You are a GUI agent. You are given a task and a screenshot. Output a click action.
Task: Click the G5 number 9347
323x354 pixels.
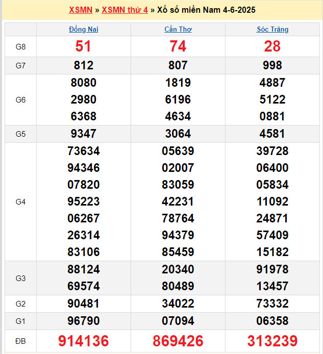84,134
